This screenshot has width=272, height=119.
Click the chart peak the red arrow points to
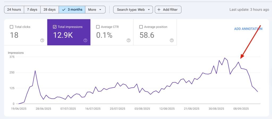coord(239,62)
